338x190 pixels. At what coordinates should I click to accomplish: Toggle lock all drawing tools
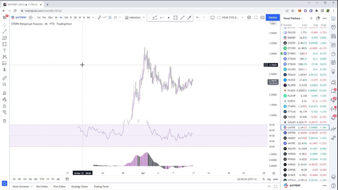(5, 106)
